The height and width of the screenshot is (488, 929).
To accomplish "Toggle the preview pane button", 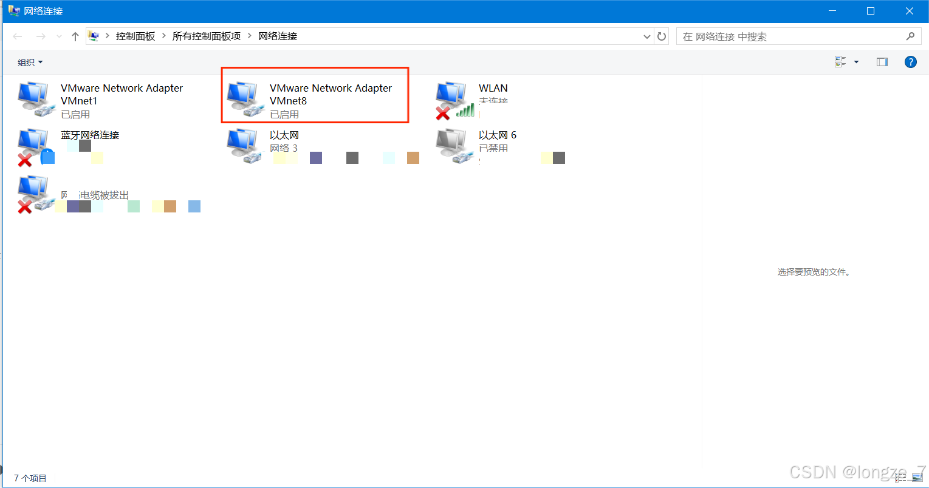I will (x=882, y=62).
